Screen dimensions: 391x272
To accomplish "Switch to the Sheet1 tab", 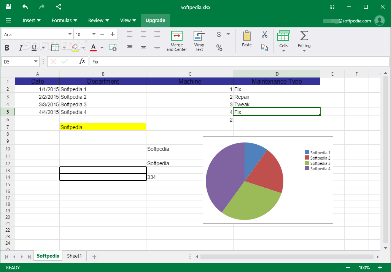I will 74,256.
